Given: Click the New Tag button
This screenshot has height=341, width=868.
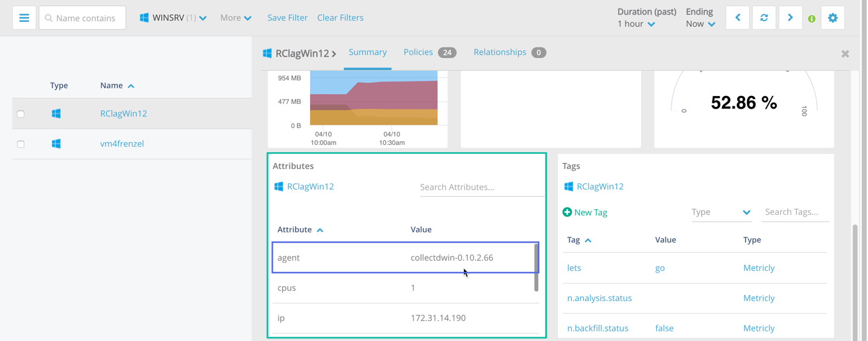Looking at the screenshot, I should (x=584, y=212).
